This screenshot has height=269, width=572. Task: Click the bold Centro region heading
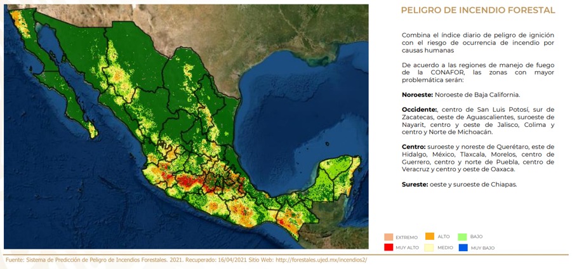413,147
